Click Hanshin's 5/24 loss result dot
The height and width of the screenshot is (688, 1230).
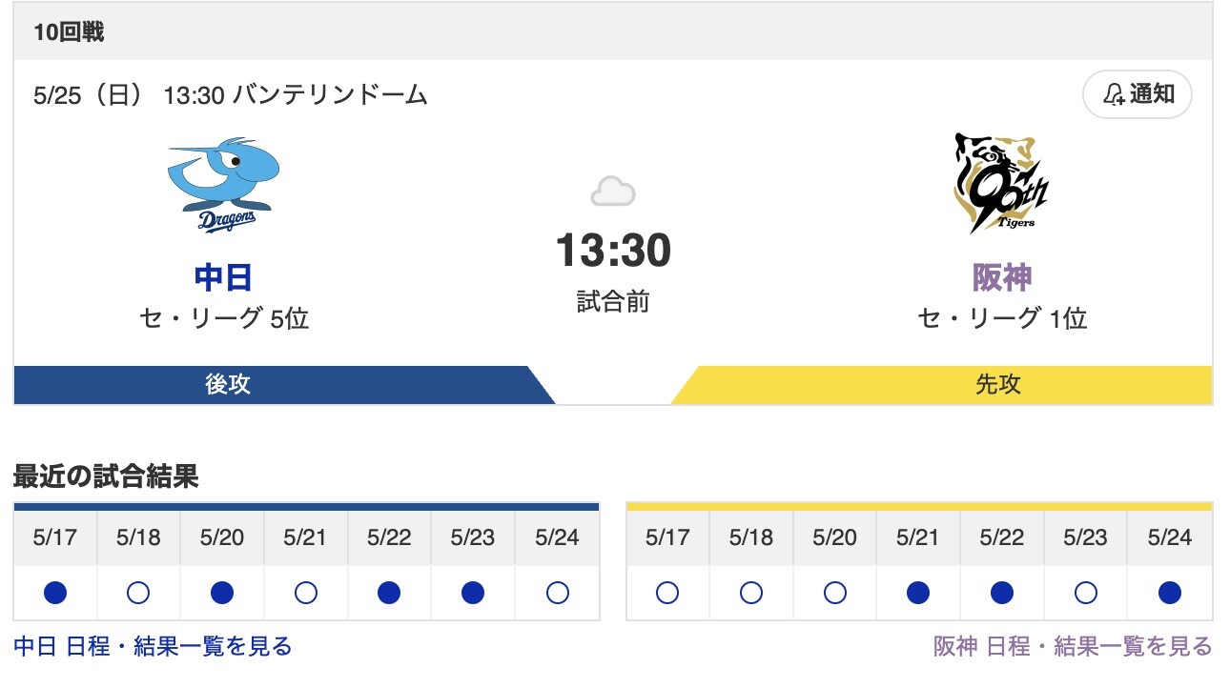click(1170, 594)
